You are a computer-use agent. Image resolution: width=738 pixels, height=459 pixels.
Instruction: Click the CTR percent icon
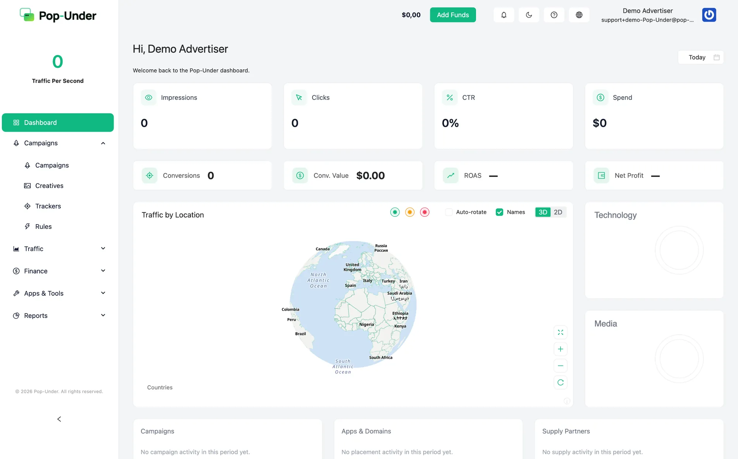[450, 97]
